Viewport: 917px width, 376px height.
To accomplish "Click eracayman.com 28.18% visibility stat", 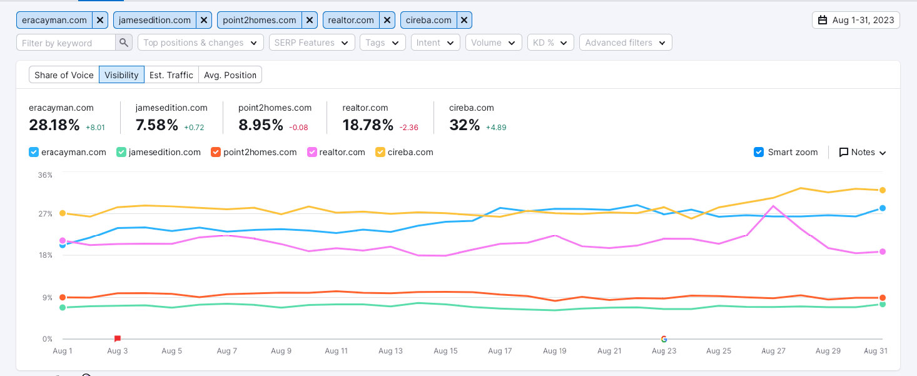I will point(54,125).
